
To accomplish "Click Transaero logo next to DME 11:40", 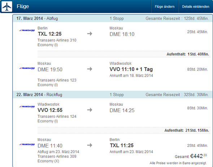I will coord(27,145).
